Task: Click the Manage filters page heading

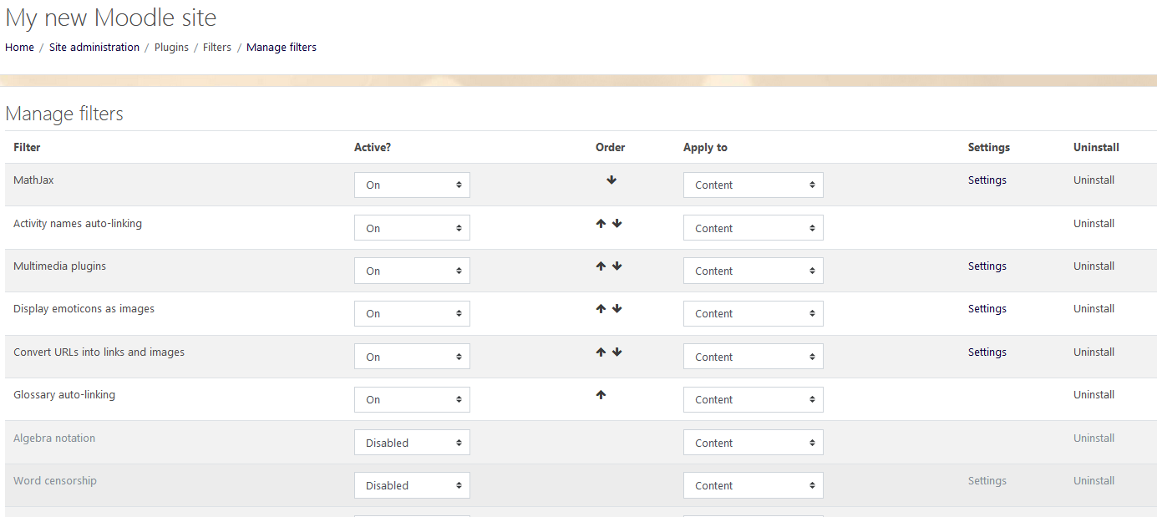Action: click(64, 114)
